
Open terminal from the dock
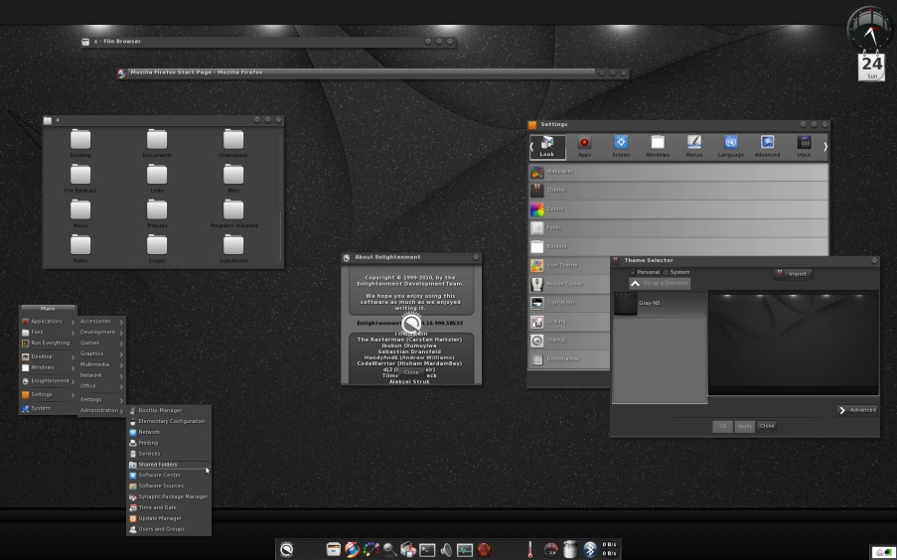pyautogui.click(x=427, y=550)
